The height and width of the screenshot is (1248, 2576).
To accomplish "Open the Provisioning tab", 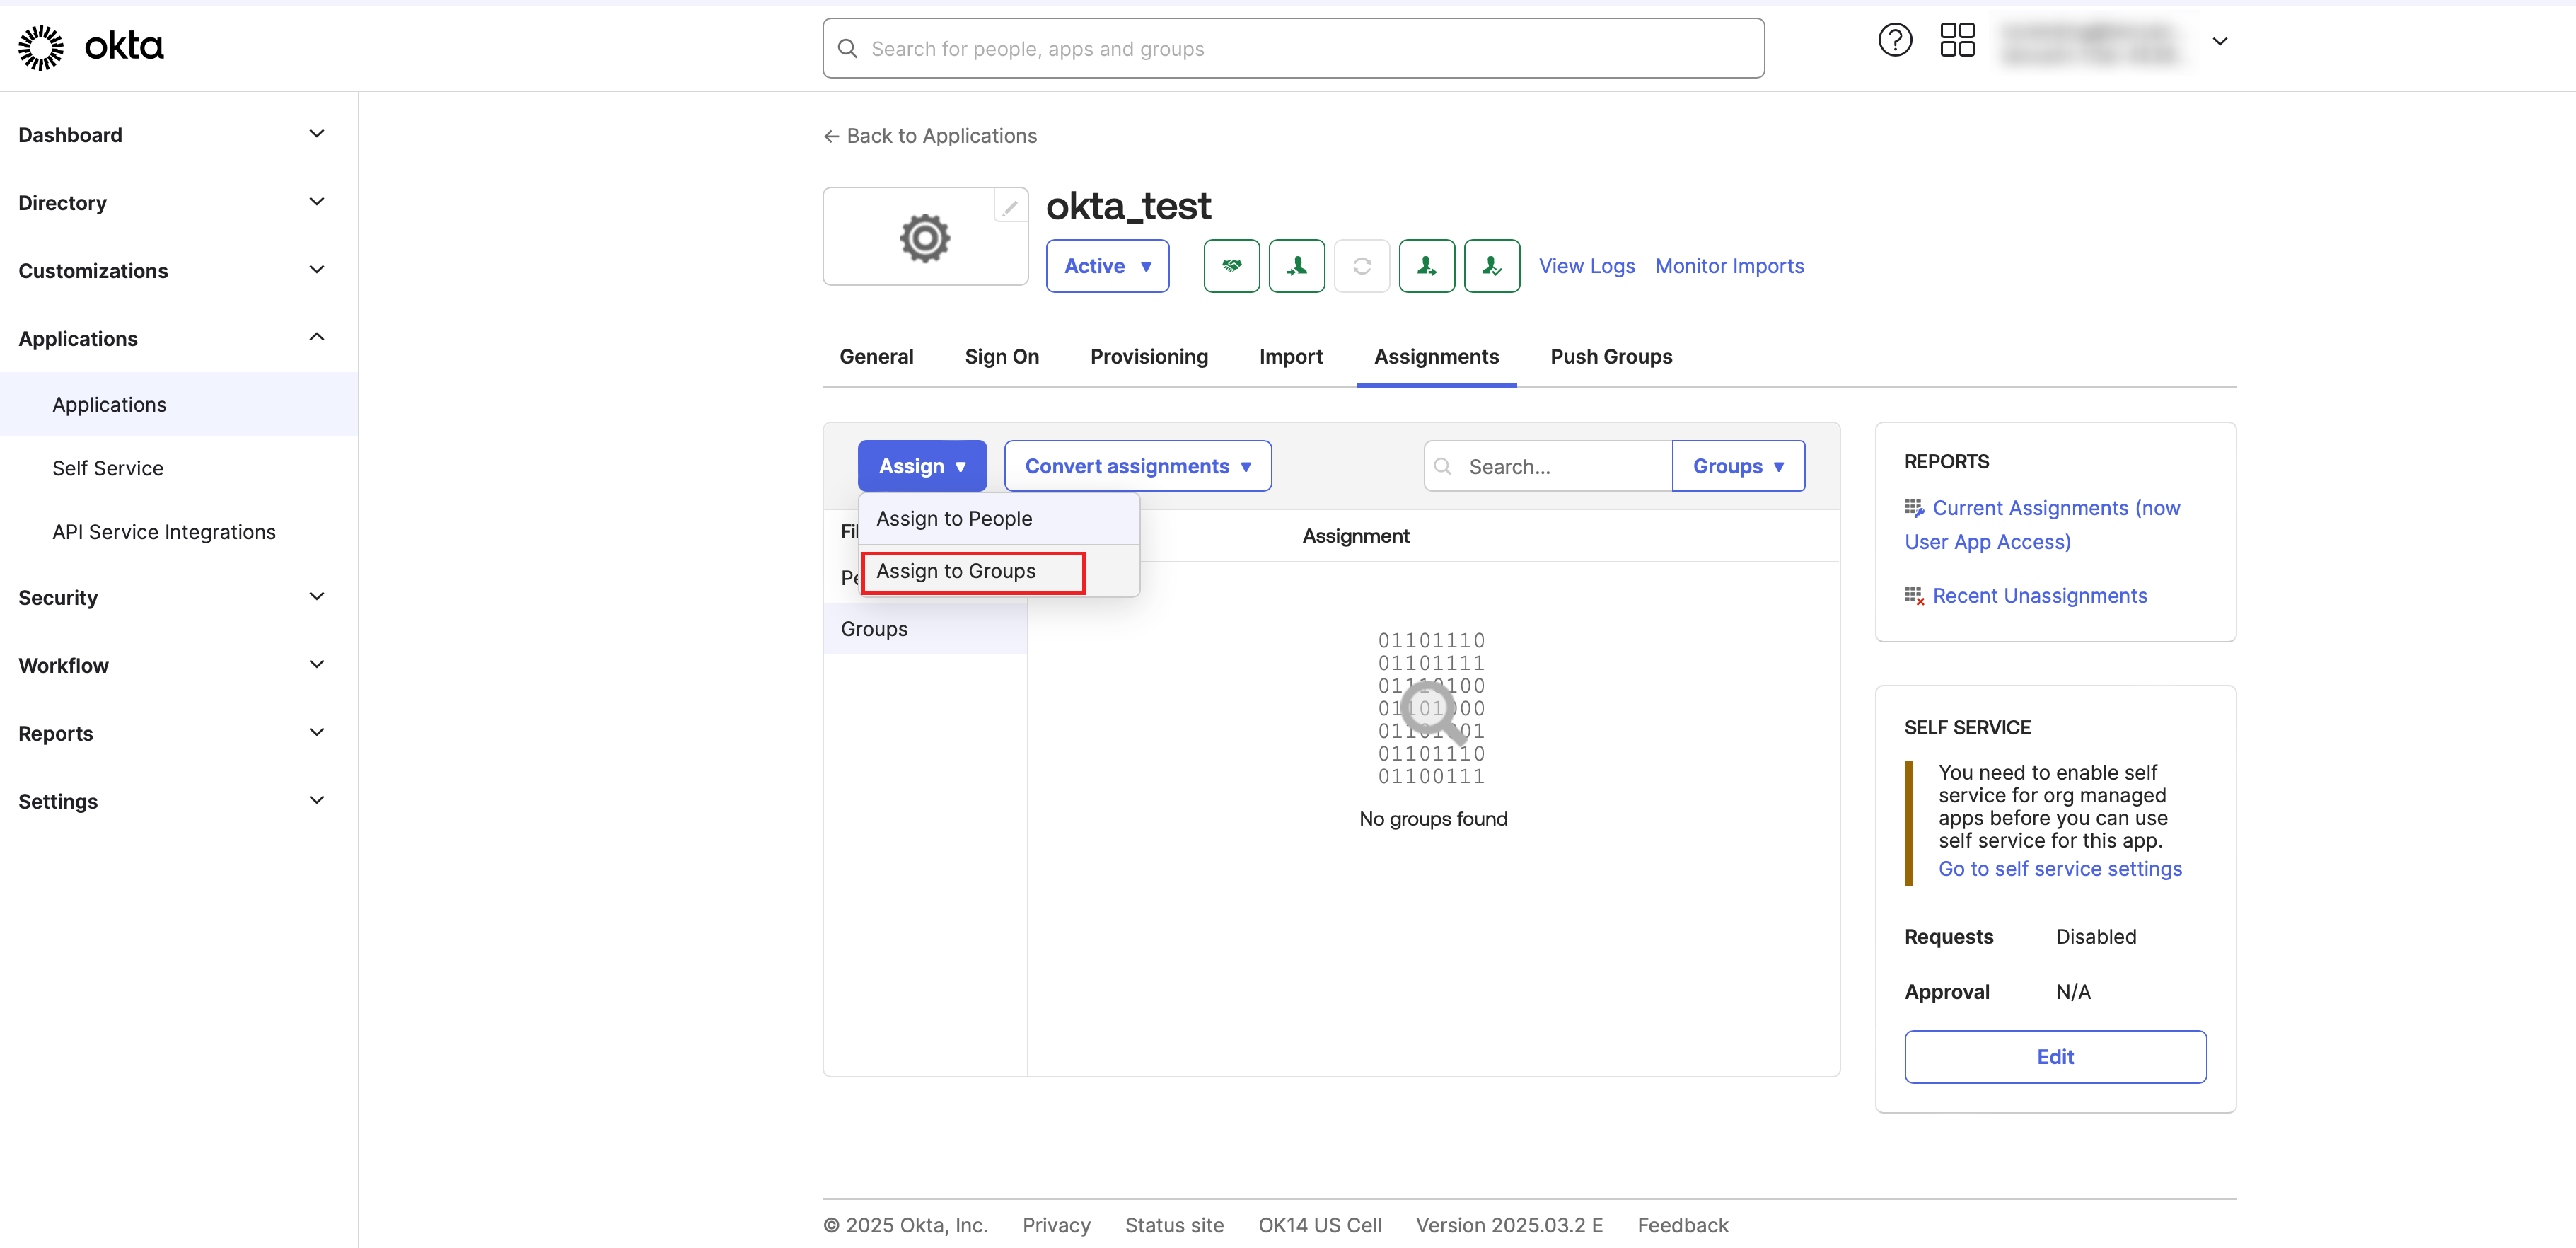I will [1148, 357].
